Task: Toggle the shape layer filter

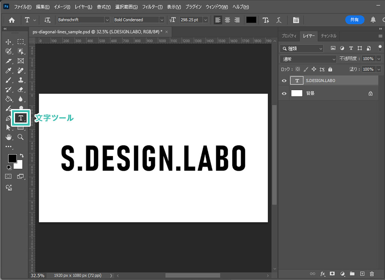Action: click(360, 48)
